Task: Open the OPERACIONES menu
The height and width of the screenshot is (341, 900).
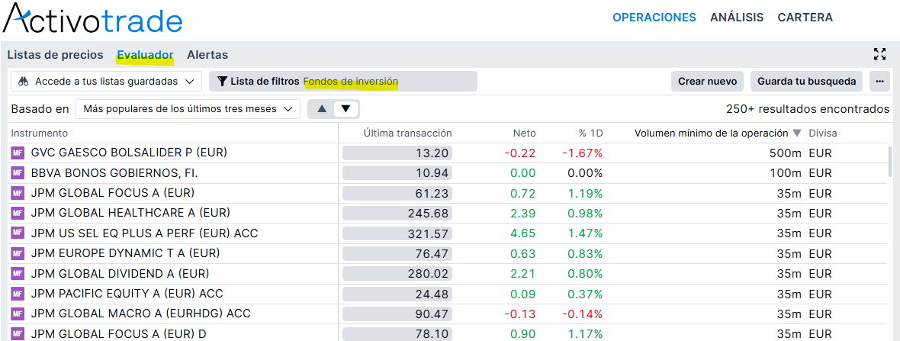Action: 654,18
